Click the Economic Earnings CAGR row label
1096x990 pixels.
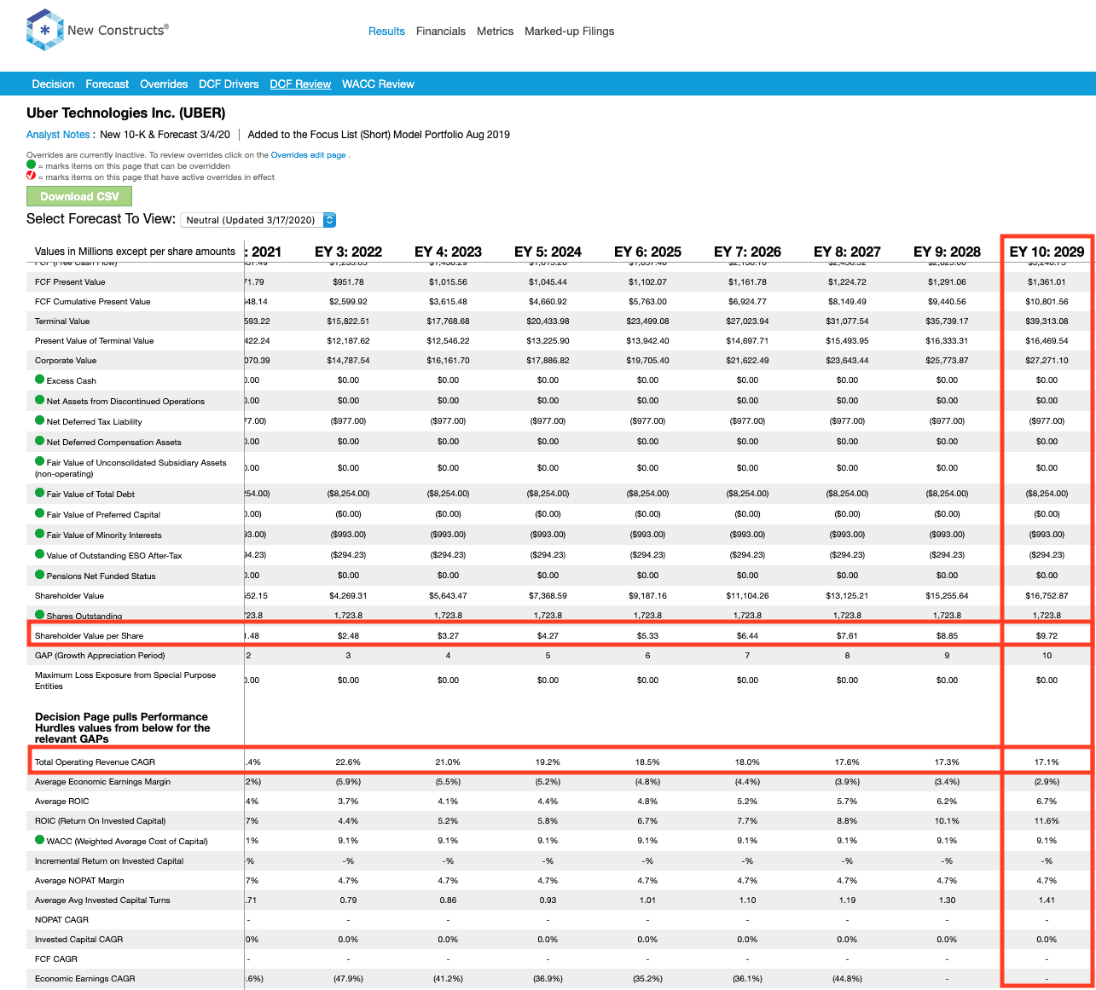pos(85,978)
